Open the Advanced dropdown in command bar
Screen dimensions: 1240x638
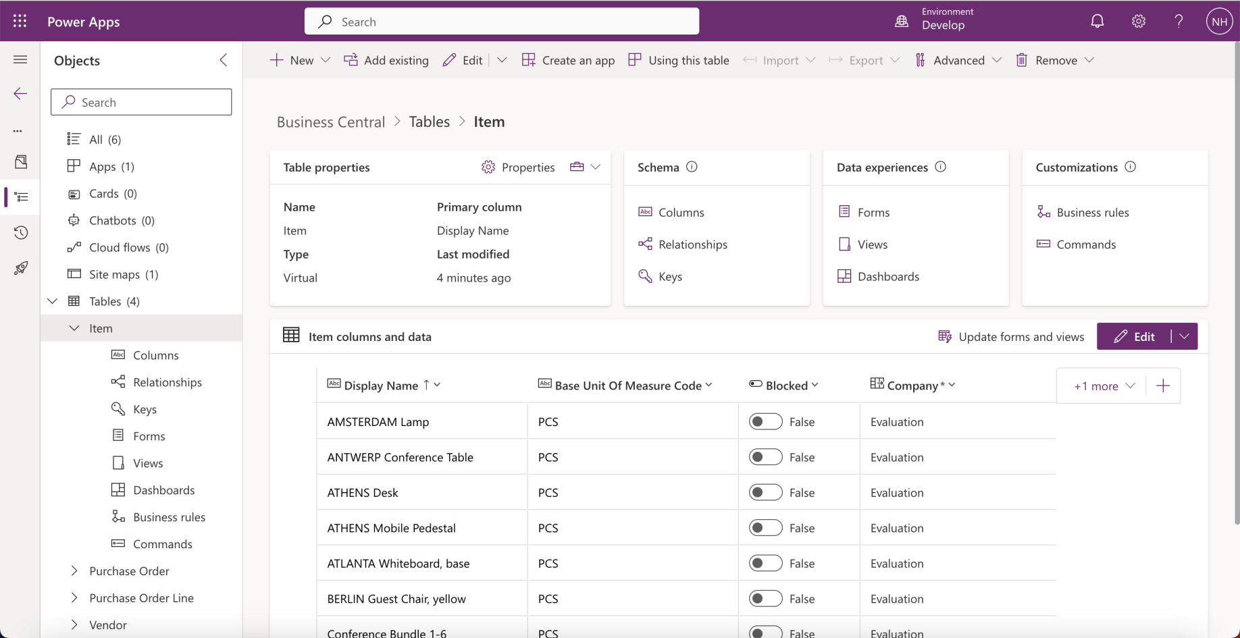pyautogui.click(x=958, y=60)
